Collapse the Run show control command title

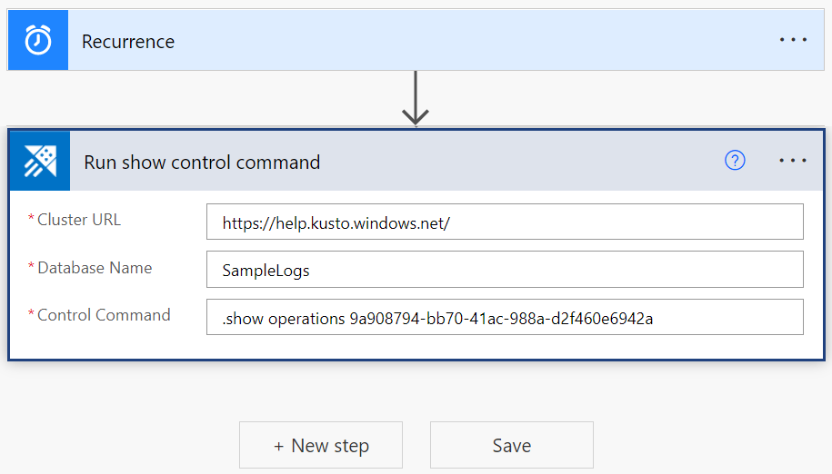coord(202,163)
